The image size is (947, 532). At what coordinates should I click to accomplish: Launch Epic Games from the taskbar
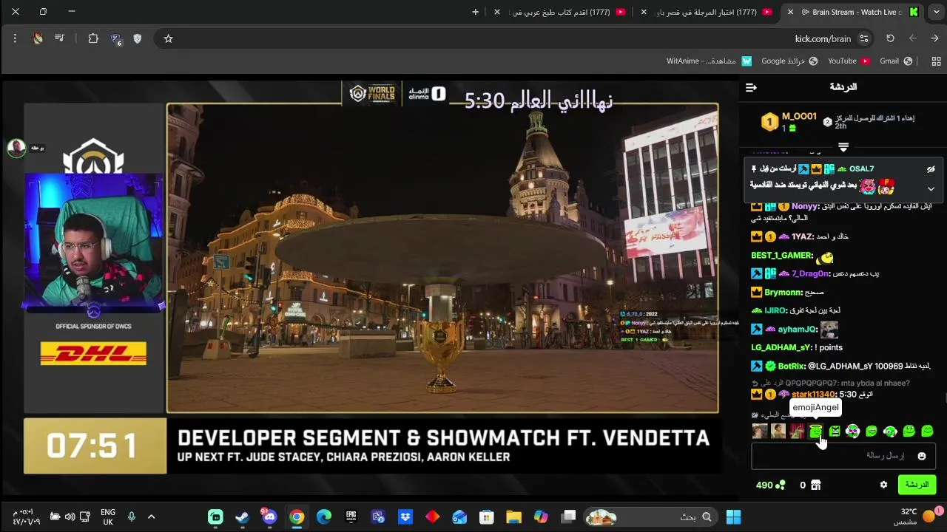pos(351,517)
